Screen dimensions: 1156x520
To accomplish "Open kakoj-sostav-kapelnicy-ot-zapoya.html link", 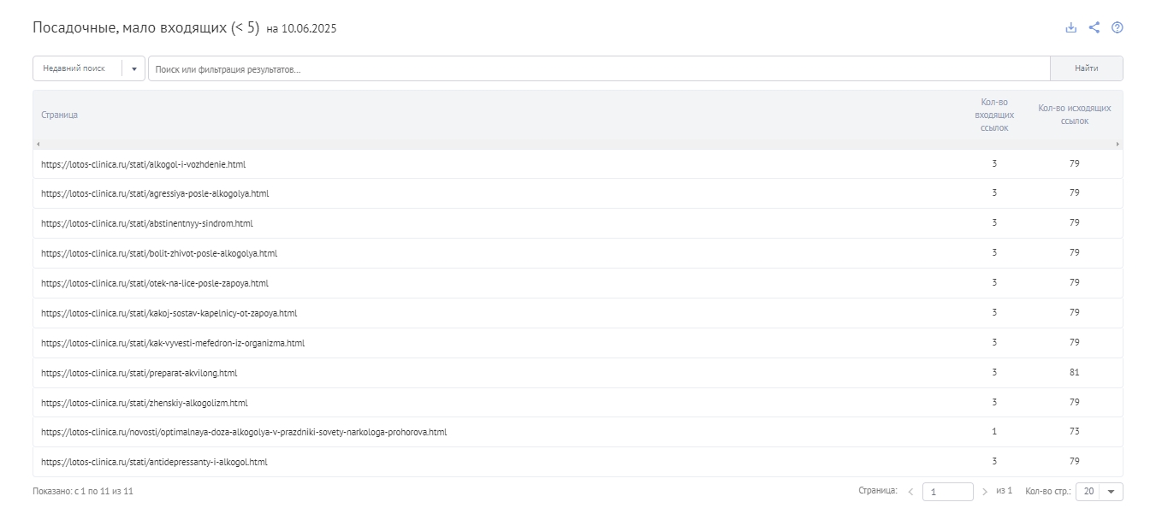I will coord(169,313).
